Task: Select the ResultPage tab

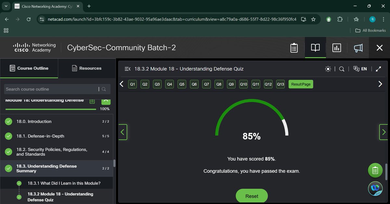Action: point(301,84)
